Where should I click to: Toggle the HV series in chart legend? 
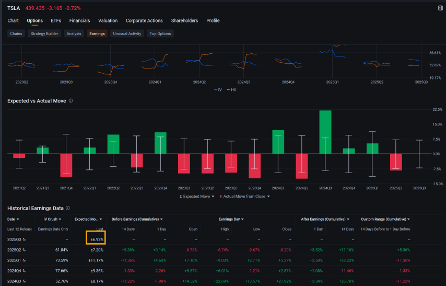pyautogui.click(x=231, y=89)
